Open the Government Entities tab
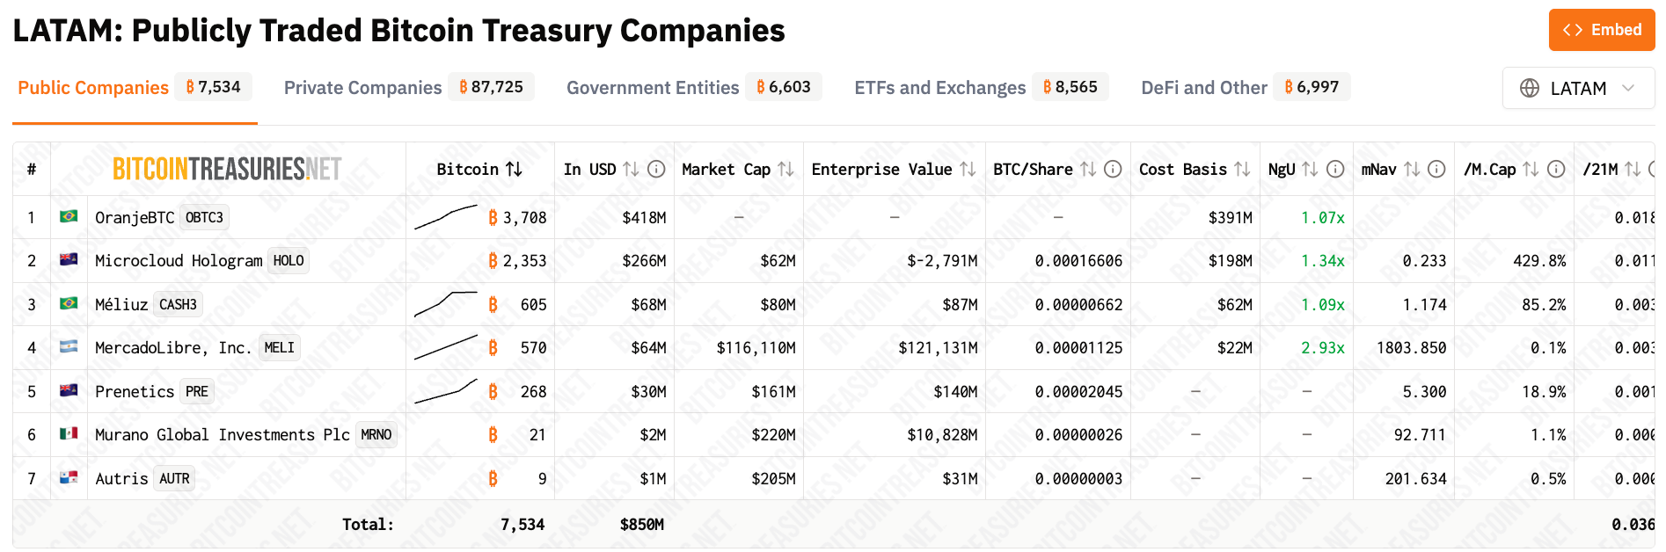 653,88
